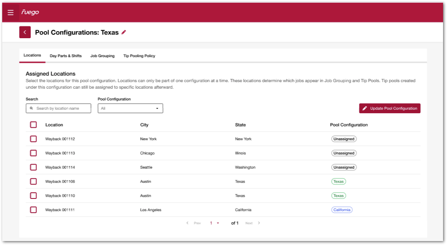Expand the page number dropdown

[214, 223]
